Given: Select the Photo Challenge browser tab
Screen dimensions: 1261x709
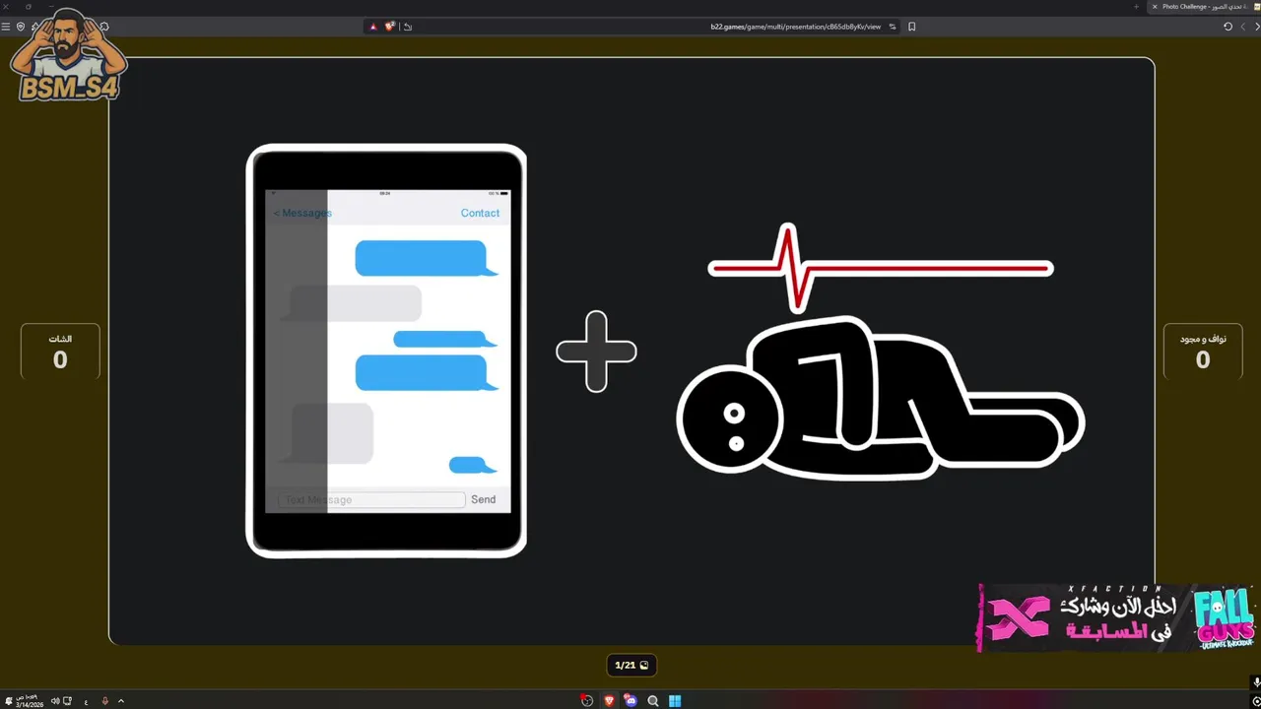Looking at the screenshot, I should [1205, 7].
